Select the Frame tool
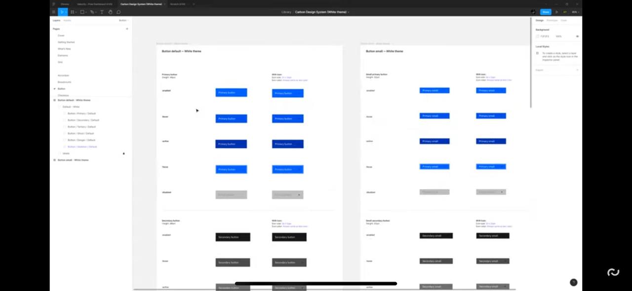 coord(72,12)
